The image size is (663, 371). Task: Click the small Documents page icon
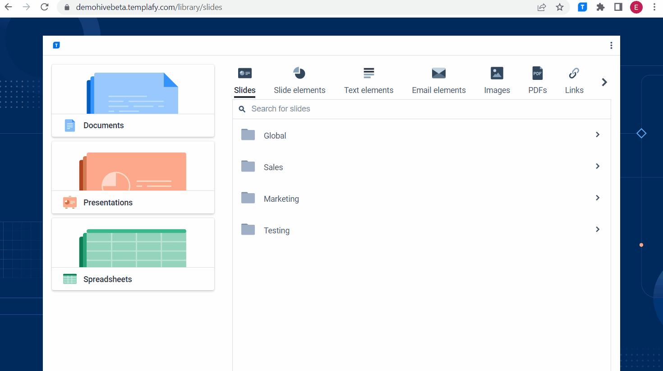70,125
